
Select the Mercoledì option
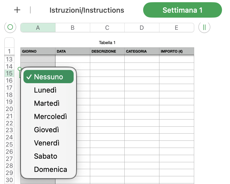pos(50,117)
